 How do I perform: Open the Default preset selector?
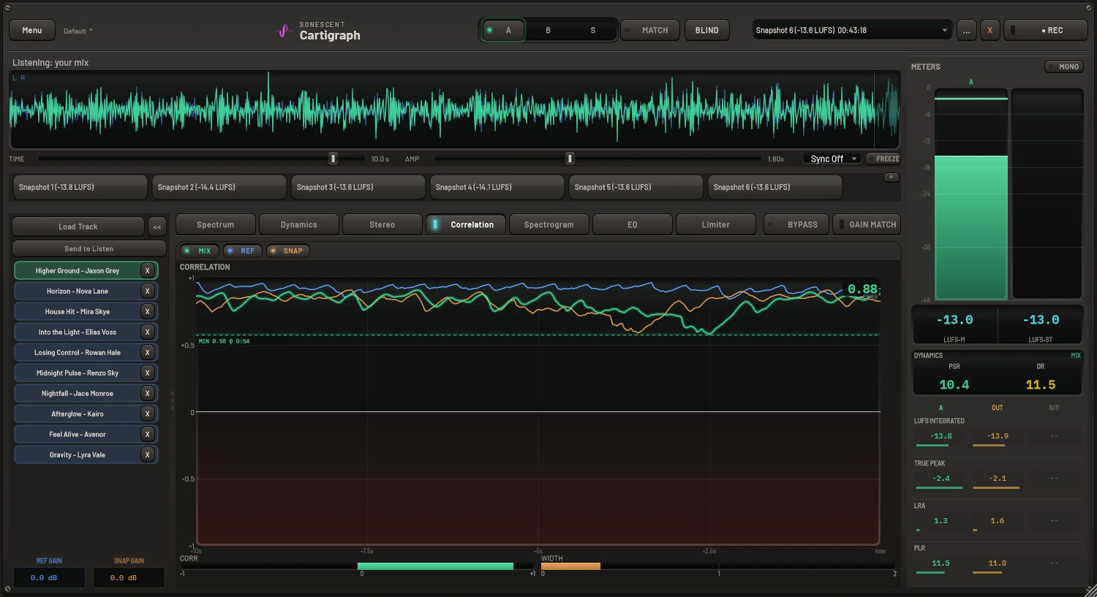click(78, 31)
